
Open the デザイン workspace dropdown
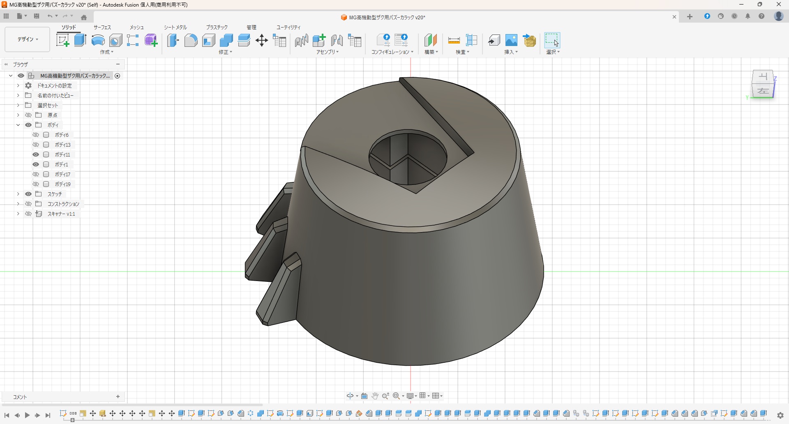(x=28, y=39)
